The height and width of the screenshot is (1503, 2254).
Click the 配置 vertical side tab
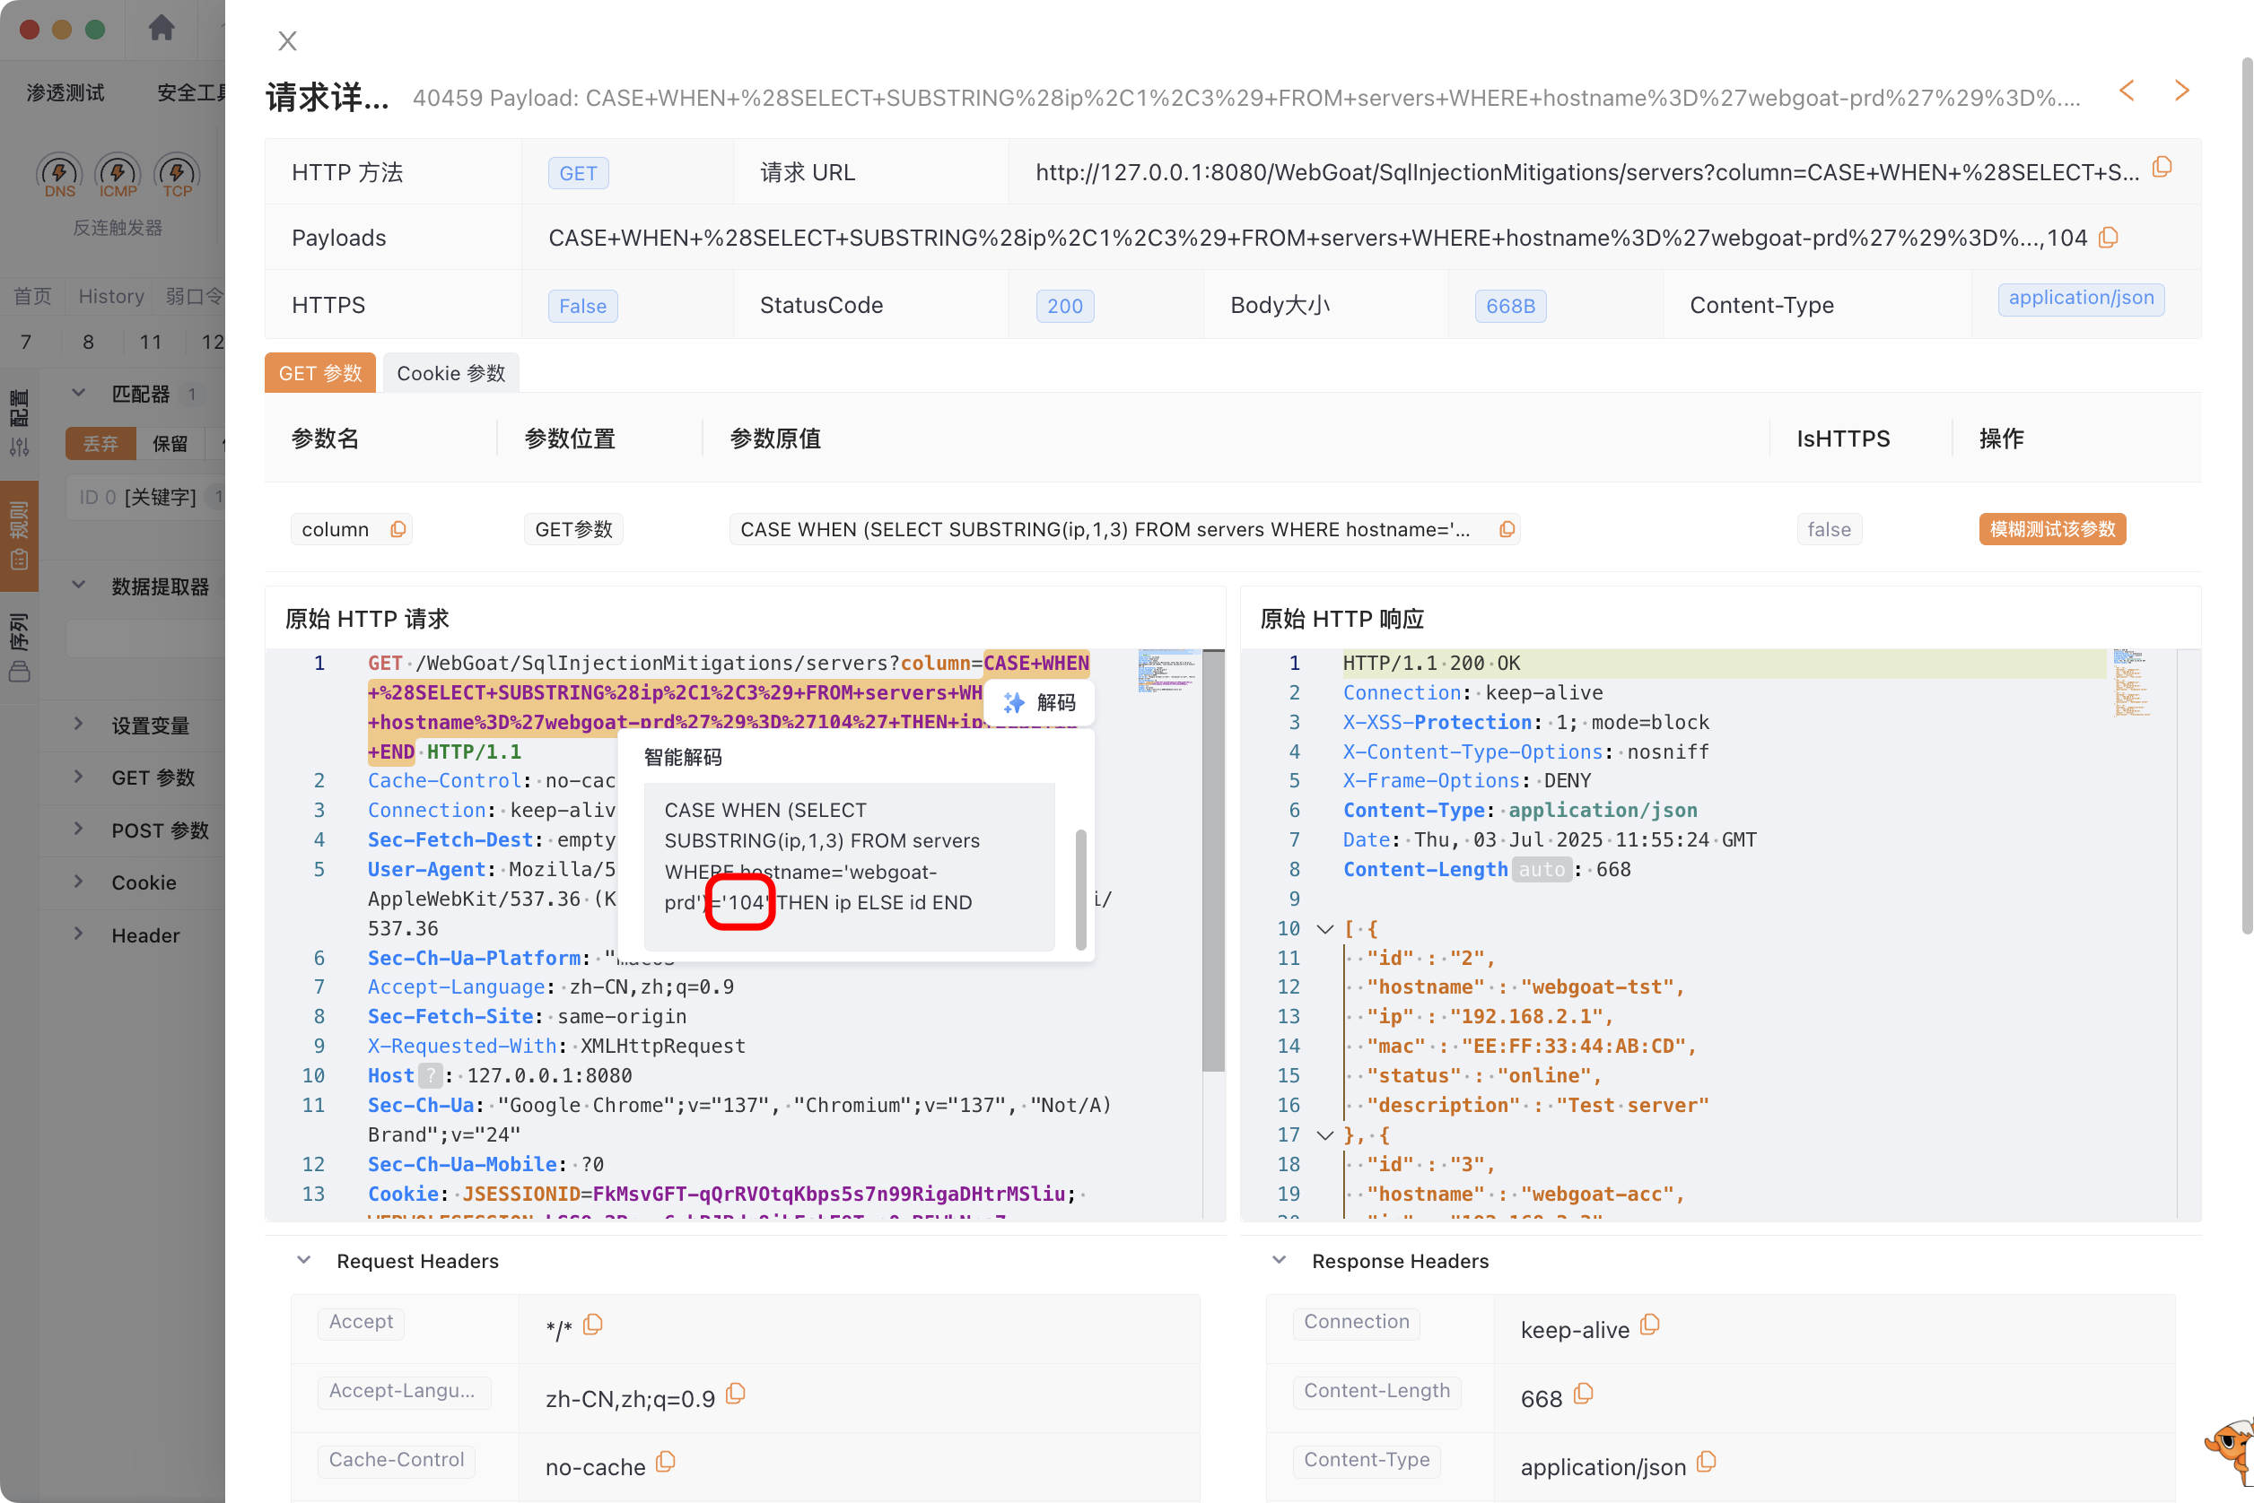point(19,421)
